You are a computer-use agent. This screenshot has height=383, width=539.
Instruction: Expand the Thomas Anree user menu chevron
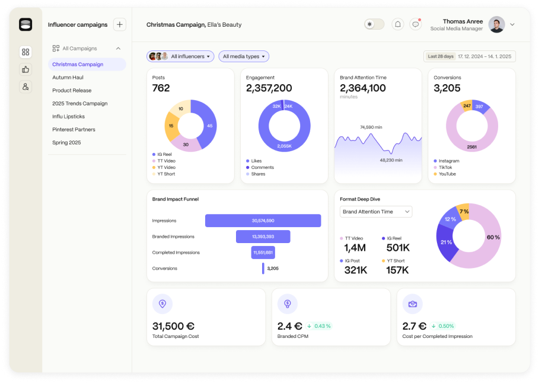pyautogui.click(x=512, y=24)
